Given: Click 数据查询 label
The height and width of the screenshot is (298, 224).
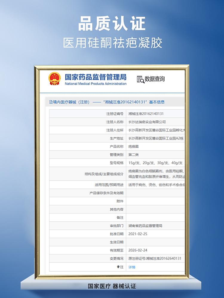Looking at the screenshot, I should [x=154, y=79].
